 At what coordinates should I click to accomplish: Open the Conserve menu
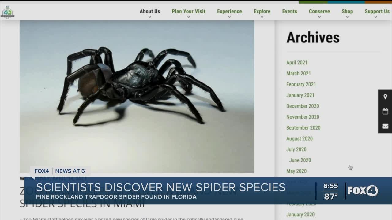pyautogui.click(x=319, y=11)
